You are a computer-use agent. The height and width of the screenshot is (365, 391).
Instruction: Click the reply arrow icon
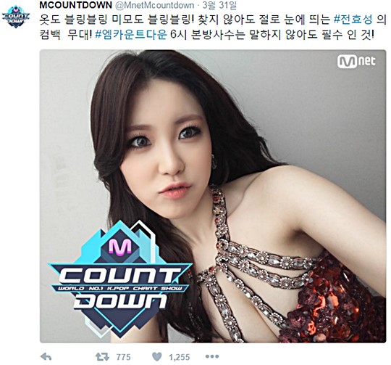click(46, 357)
